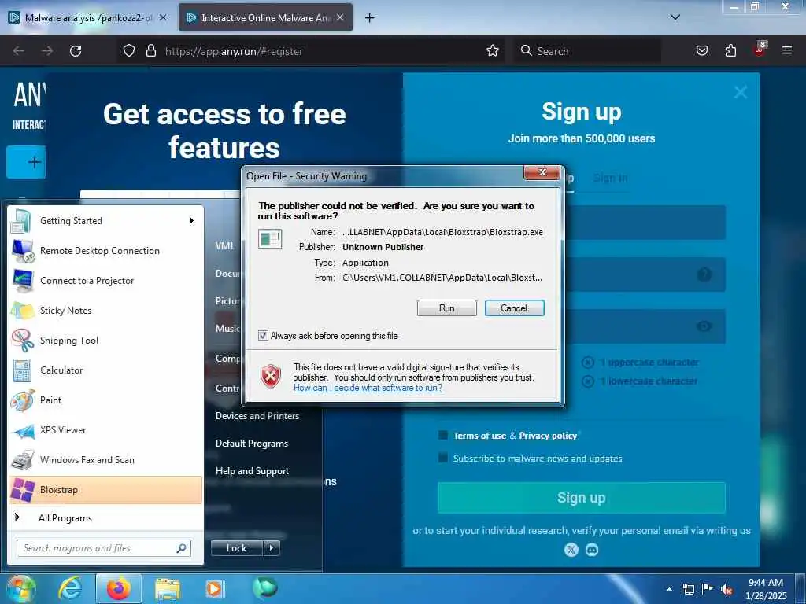Open Windows Explorer folder taskbar icon
This screenshot has height=604, width=806.
168,589
